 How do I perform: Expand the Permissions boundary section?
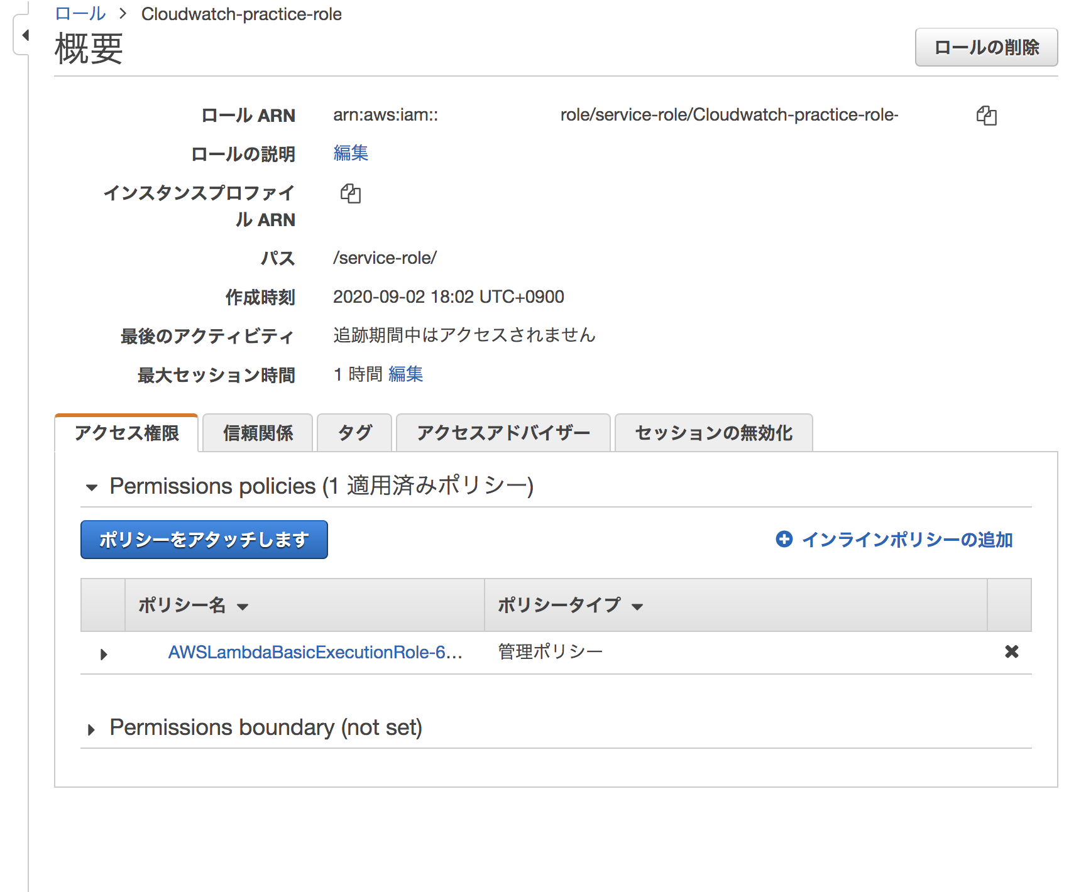click(92, 728)
